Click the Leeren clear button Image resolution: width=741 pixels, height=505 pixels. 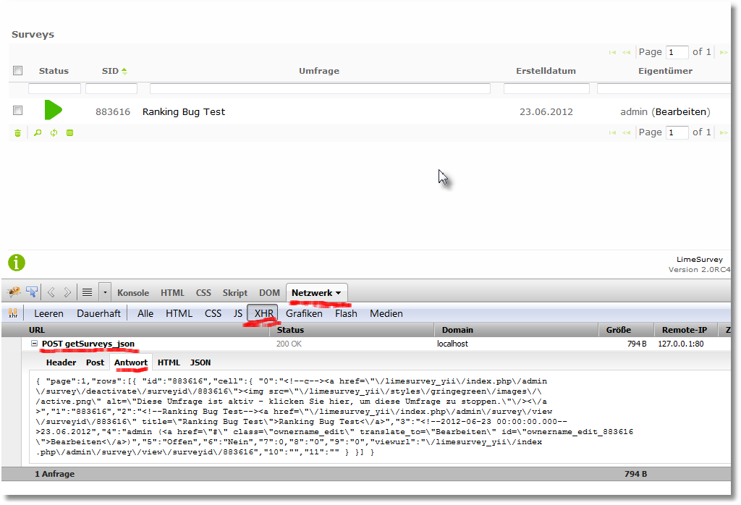[x=48, y=313]
